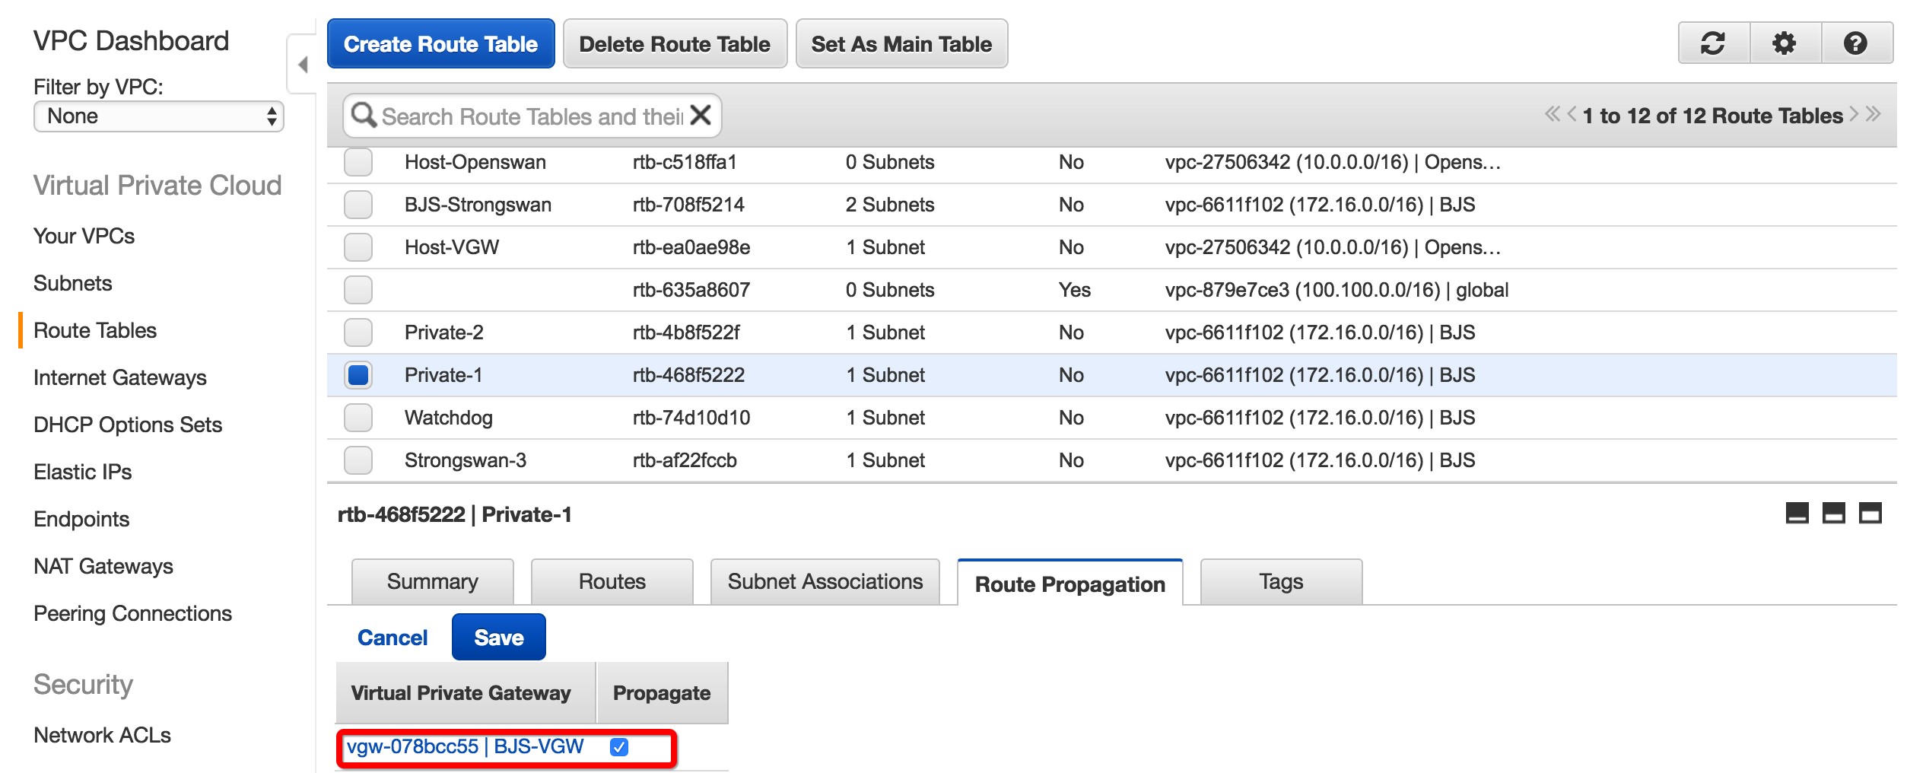Select the Watchdog route table checkbox

(358, 418)
